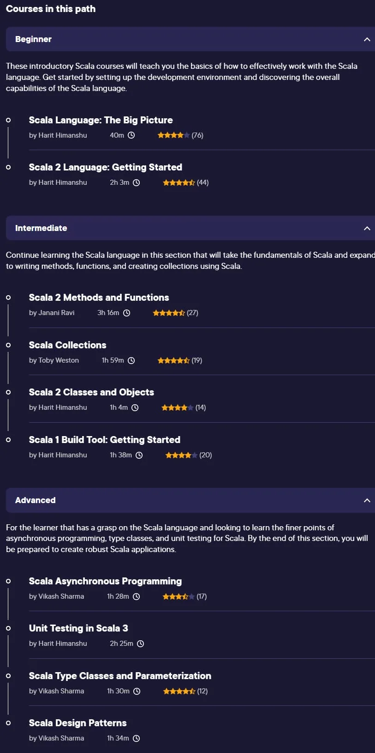Screen dimensions: 375x753
Task: Collapse the Advanced section chevron
Action: (367, 500)
